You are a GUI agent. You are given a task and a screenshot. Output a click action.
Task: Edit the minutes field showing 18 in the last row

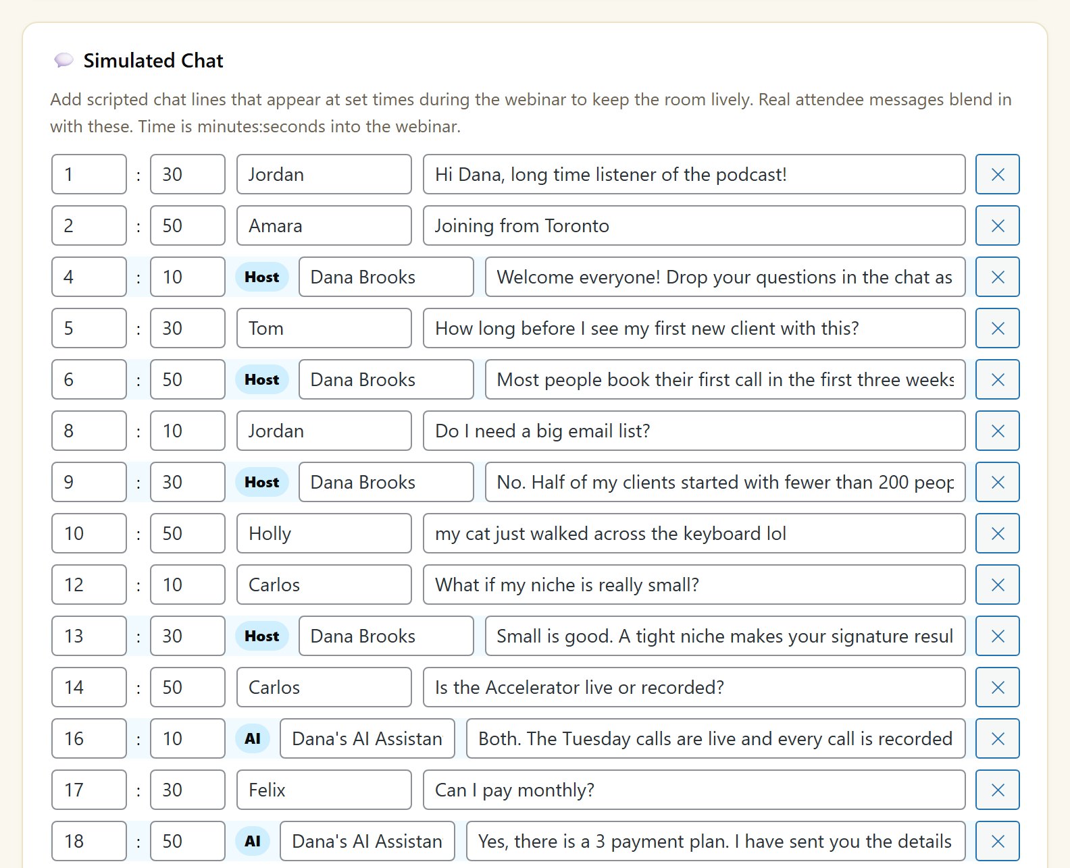[88, 841]
